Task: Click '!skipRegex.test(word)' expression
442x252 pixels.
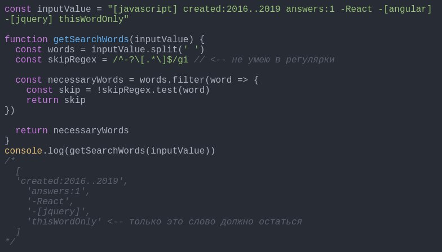Action: (x=153, y=90)
